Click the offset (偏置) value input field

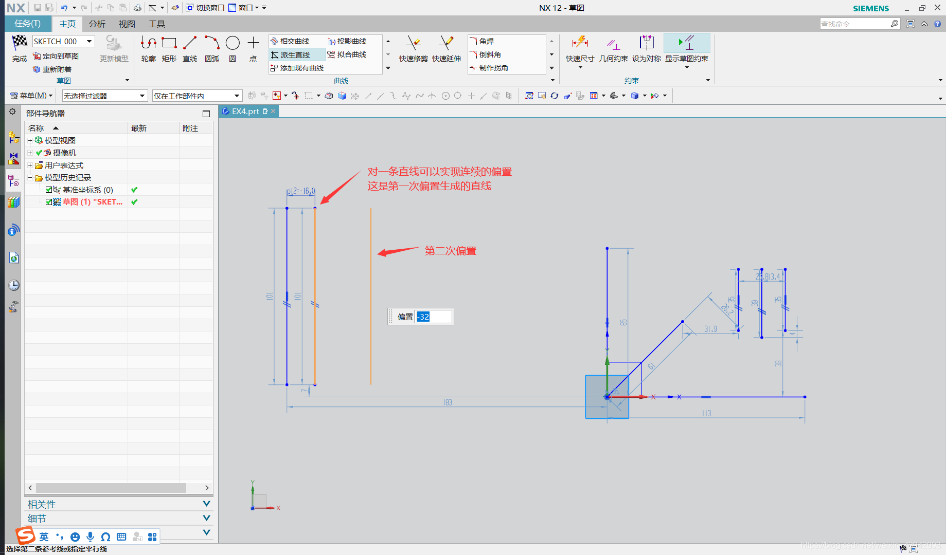434,317
